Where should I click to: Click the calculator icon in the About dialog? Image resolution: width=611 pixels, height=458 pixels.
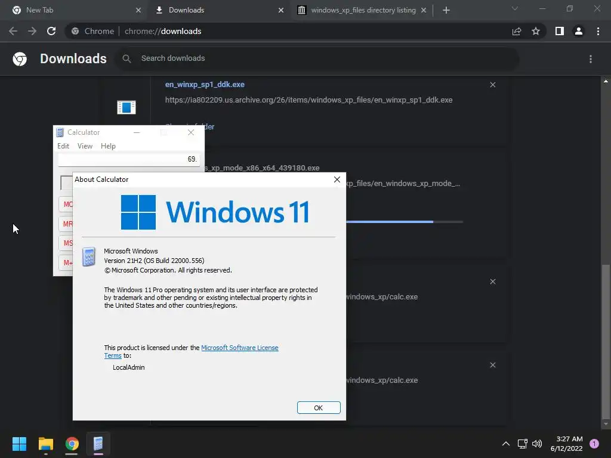pos(89,256)
